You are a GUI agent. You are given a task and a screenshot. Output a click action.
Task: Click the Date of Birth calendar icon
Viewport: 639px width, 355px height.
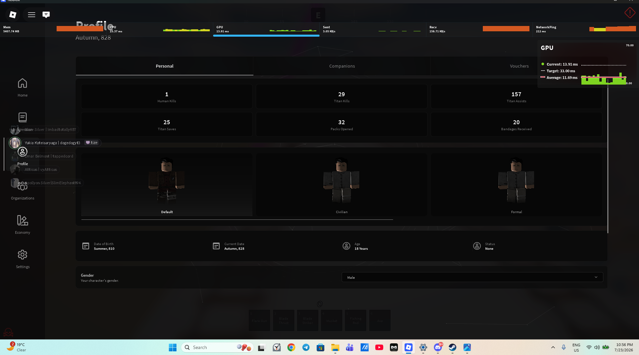[86, 246]
